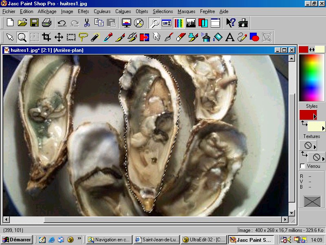Create a new image with New icon
Image resolution: width=326 pixels, height=245 pixels.
(x=10, y=22)
